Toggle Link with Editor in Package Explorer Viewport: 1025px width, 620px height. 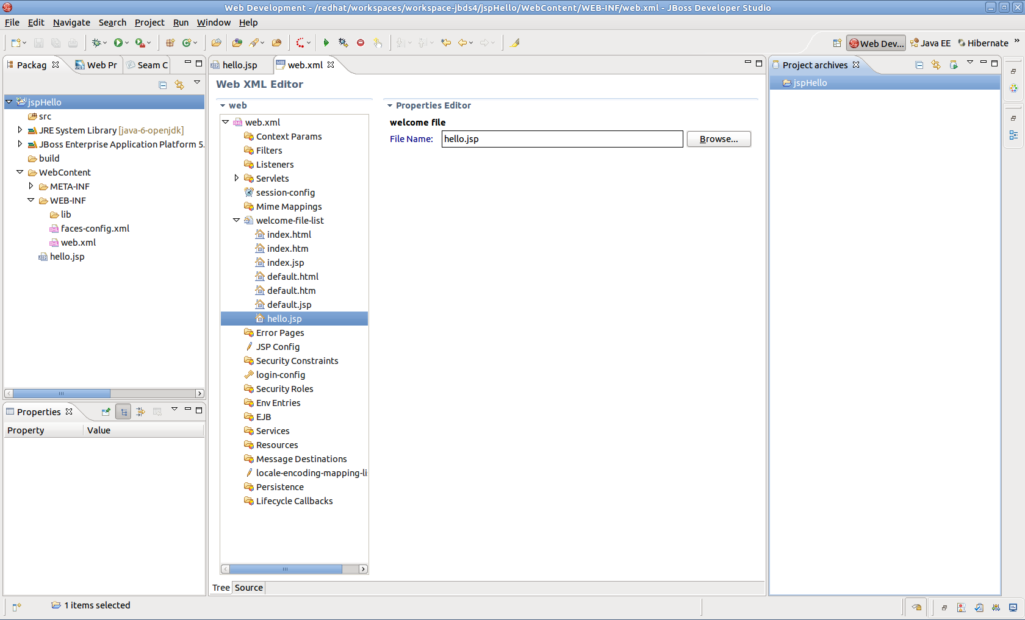[x=179, y=85]
